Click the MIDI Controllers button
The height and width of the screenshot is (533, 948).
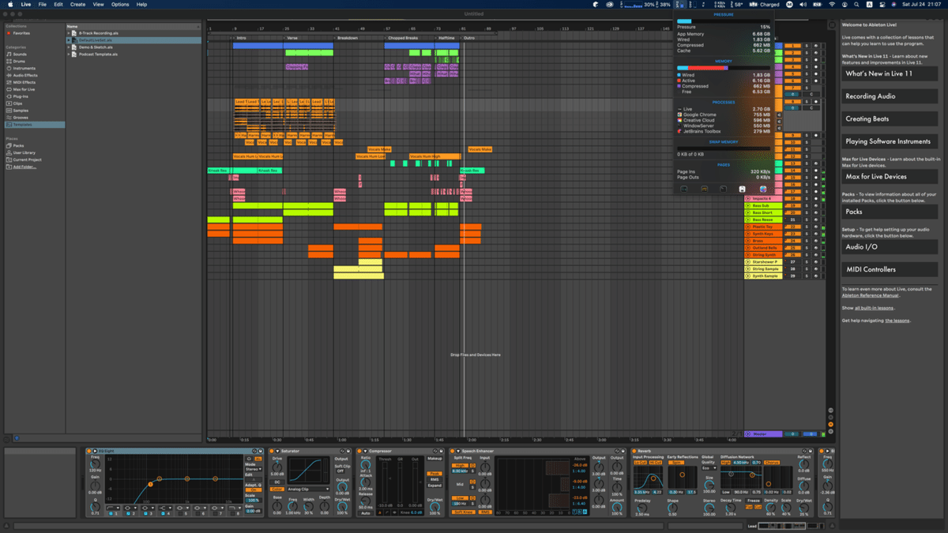(x=890, y=270)
